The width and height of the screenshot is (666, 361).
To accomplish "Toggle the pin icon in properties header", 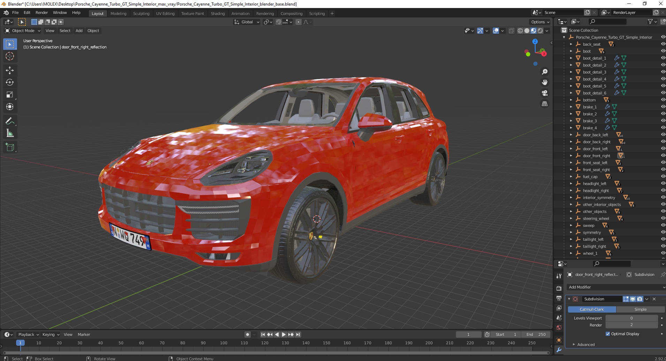I will tap(663, 275).
